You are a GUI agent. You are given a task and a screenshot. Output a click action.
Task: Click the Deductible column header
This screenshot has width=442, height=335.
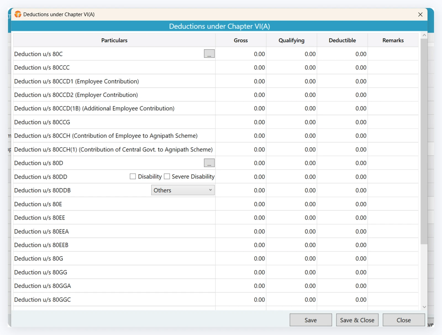point(342,40)
